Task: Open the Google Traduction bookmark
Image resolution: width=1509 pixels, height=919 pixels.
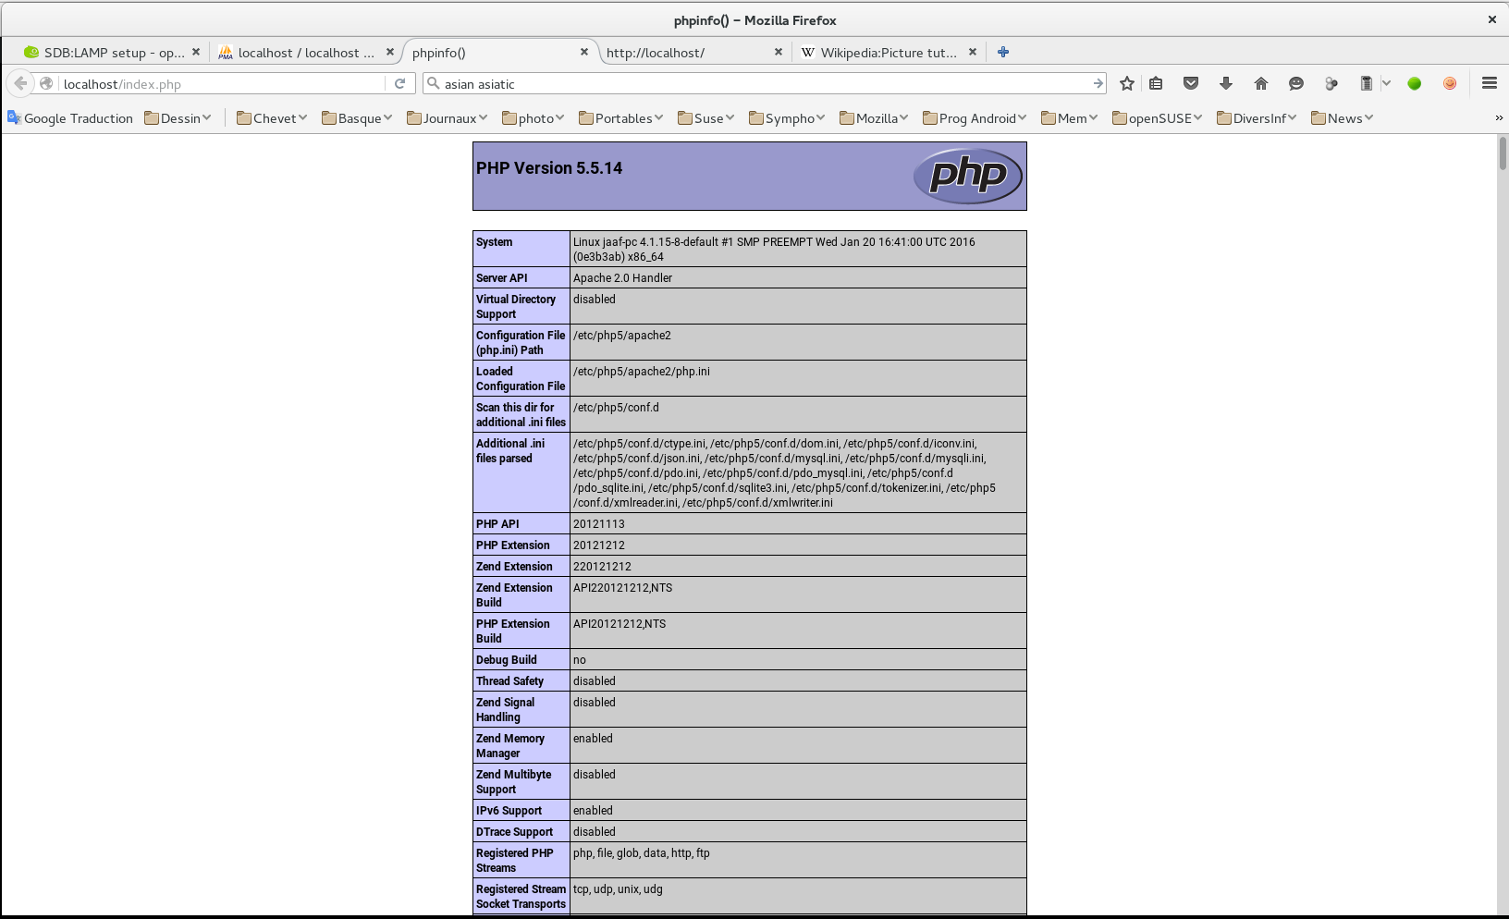Action: click(x=70, y=117)
